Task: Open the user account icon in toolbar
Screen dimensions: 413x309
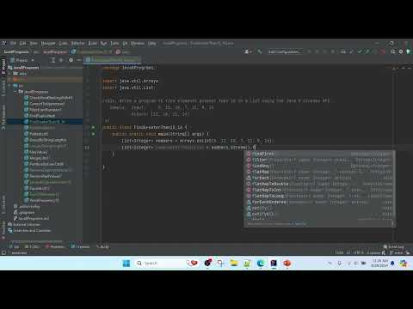Action: tap(248, 51)
